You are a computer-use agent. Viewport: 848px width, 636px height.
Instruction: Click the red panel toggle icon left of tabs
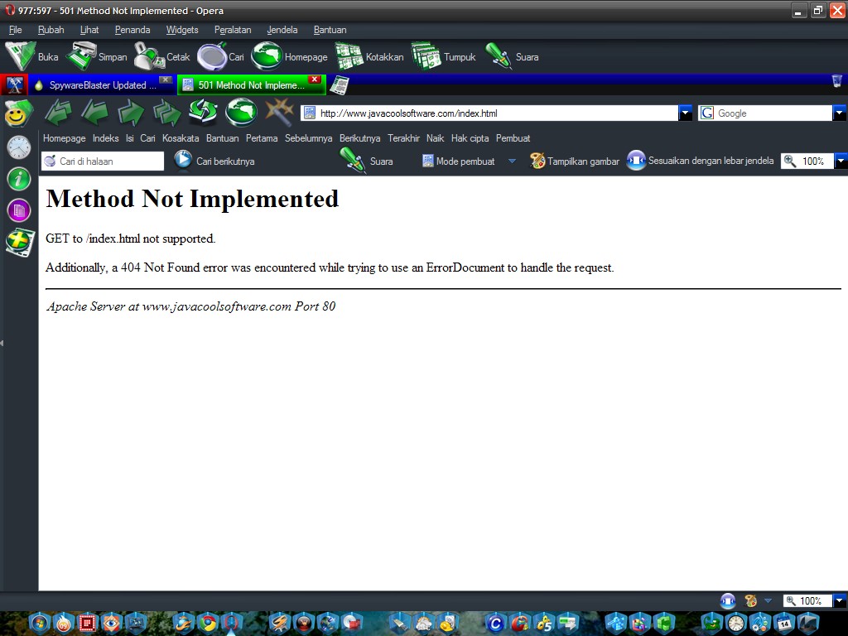coord(14,85)
